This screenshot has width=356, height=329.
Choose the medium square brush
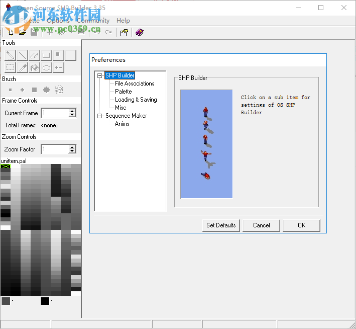pos(34,90)
